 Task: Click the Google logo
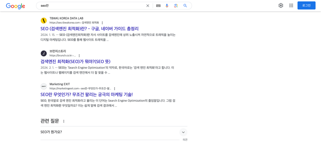[15, 6]
